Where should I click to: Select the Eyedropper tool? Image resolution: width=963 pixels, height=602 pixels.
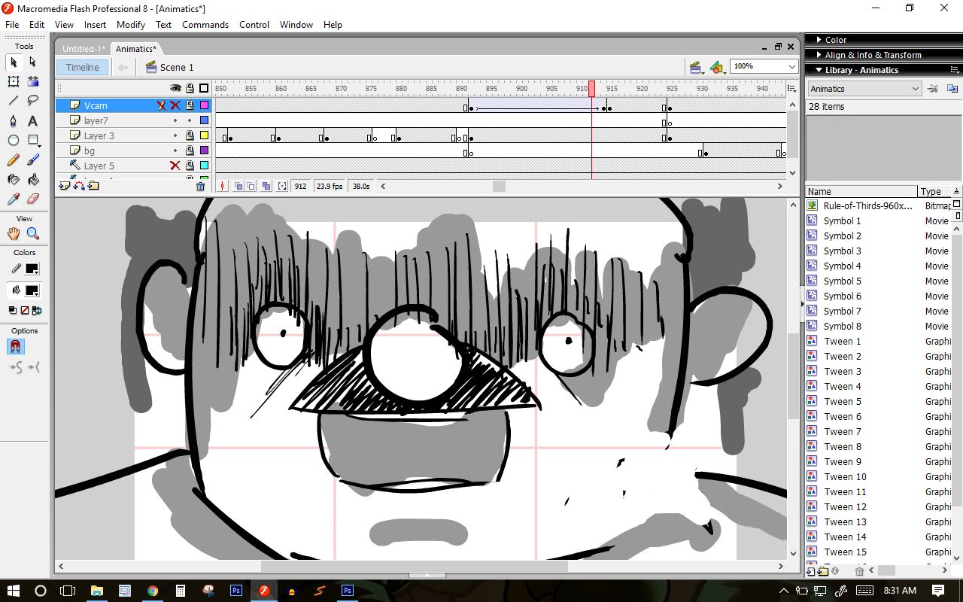[14, 199]
